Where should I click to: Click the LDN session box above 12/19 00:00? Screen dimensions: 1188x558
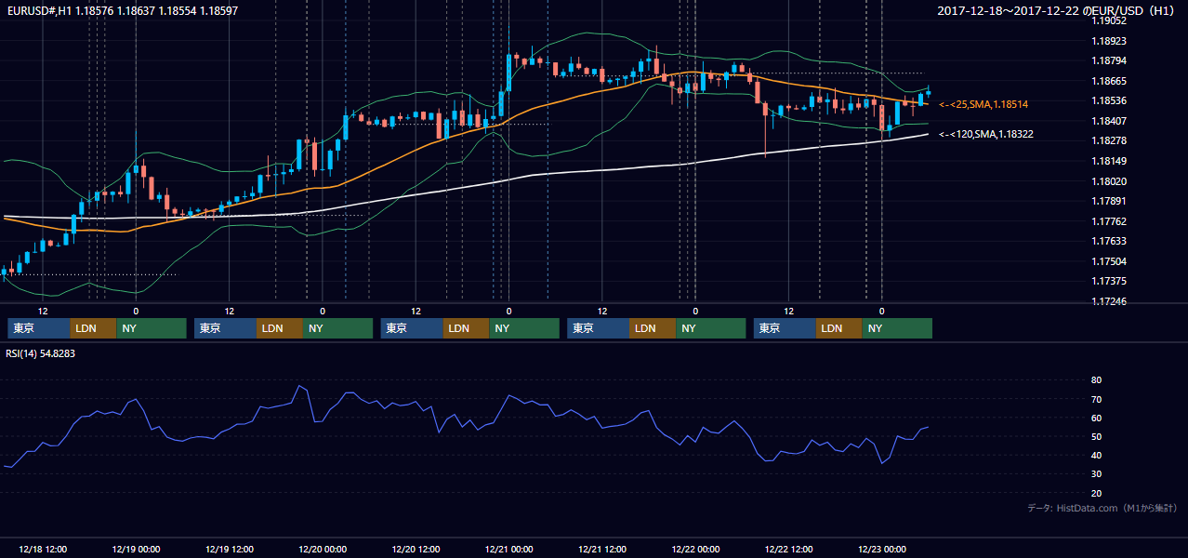coord(94,328)
